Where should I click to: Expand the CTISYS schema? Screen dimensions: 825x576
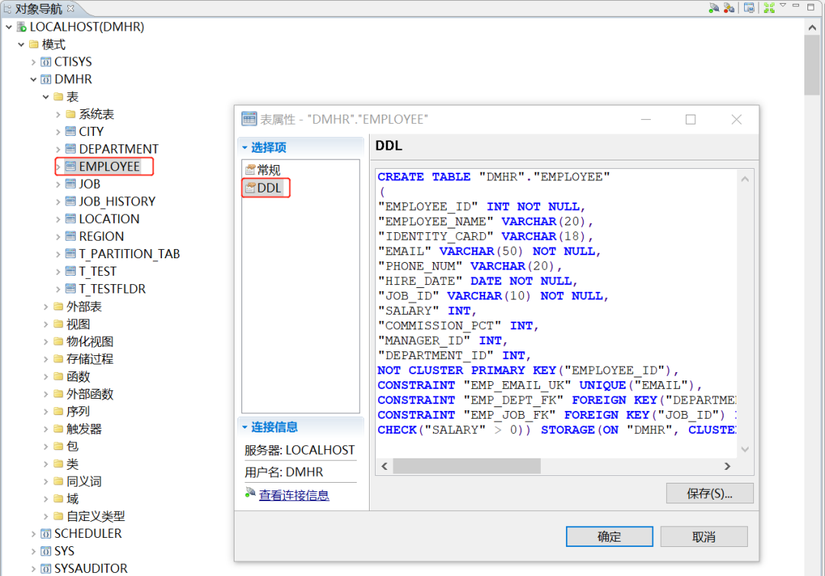[33, 62]
